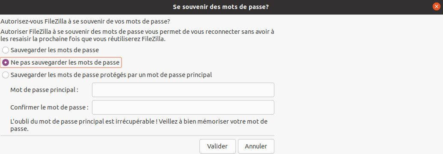Click the warning that master password is irrécupérable

click(139, 125)
